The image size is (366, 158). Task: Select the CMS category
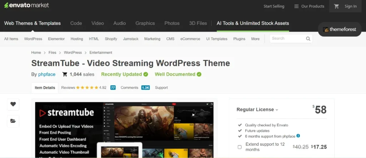170,39
